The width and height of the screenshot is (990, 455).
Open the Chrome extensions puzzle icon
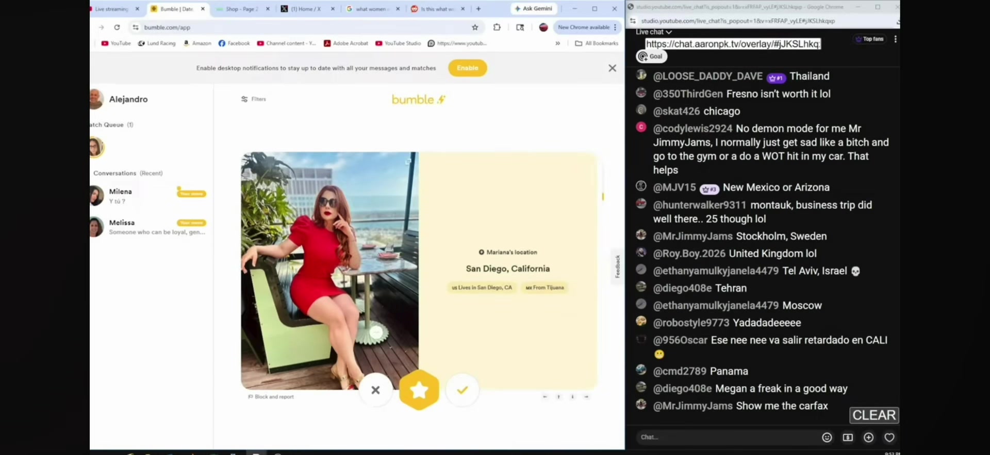click(497, 27)
